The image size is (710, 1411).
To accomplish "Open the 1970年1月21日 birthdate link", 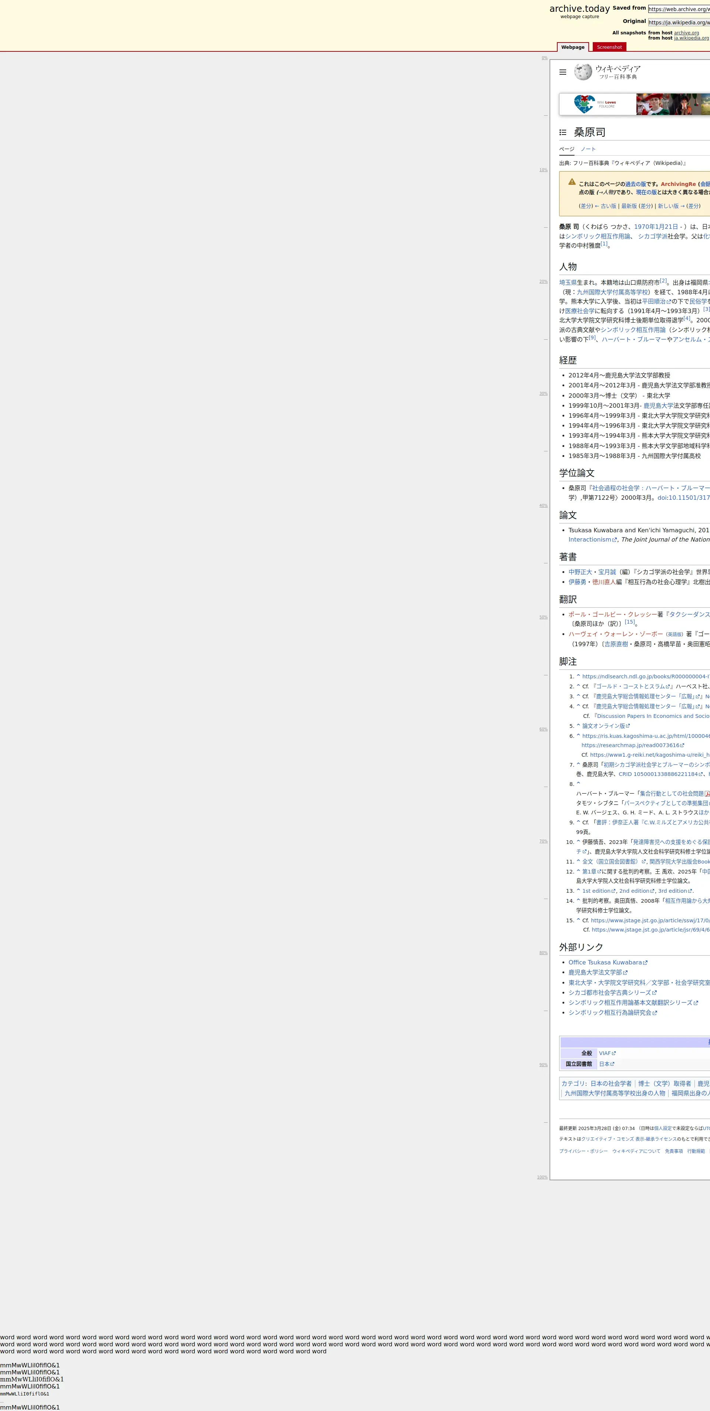I will 656,227.
